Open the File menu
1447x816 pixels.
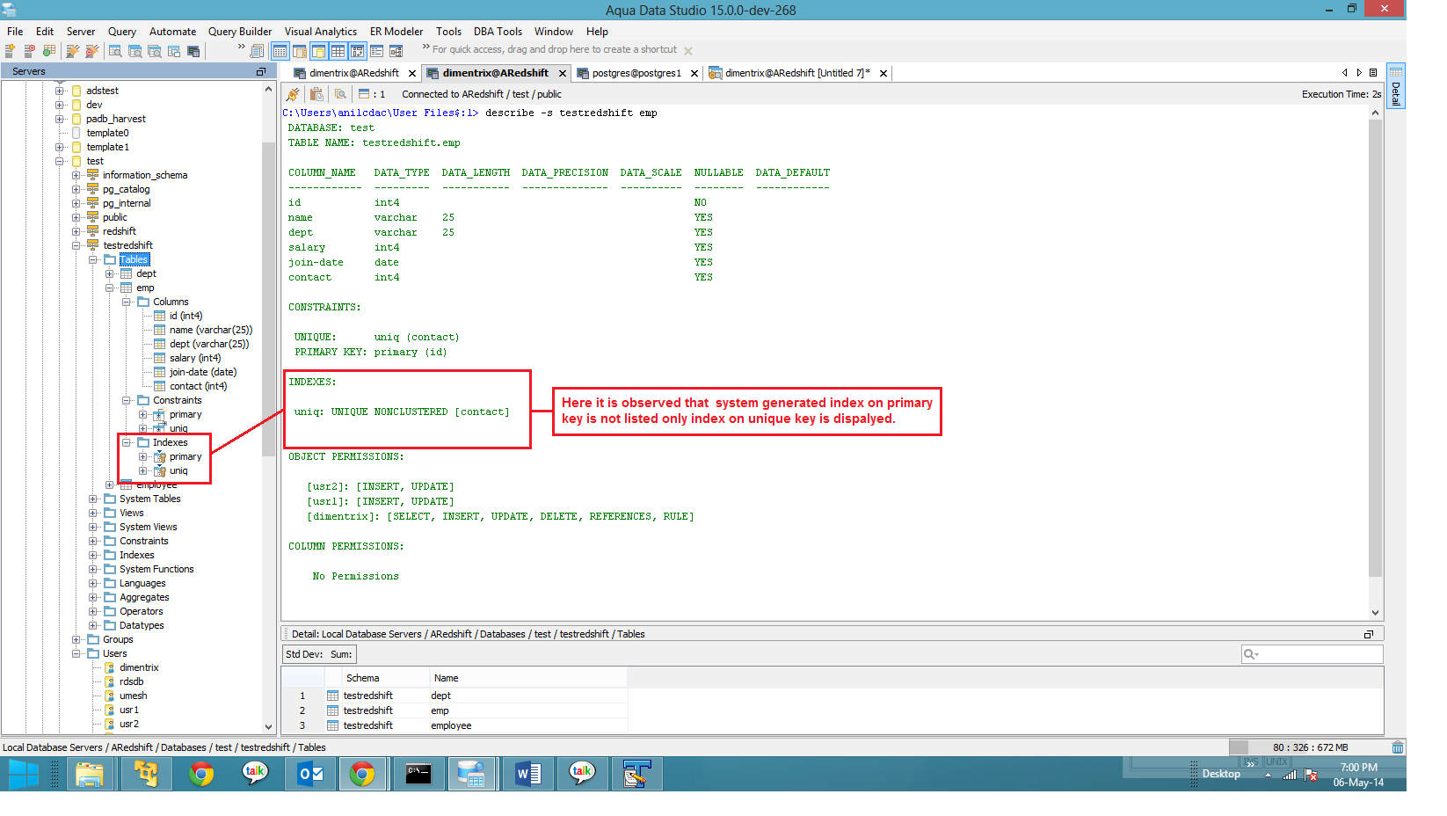coord(15,32)
